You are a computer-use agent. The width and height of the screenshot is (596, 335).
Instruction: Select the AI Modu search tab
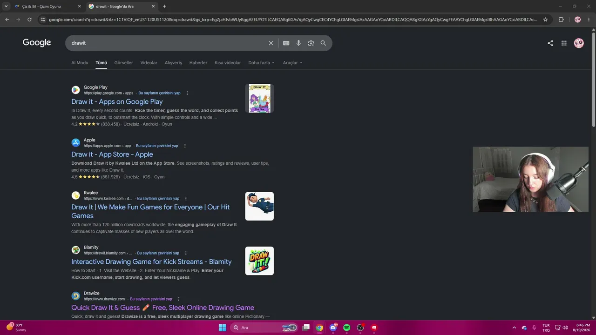click(80, 63)
